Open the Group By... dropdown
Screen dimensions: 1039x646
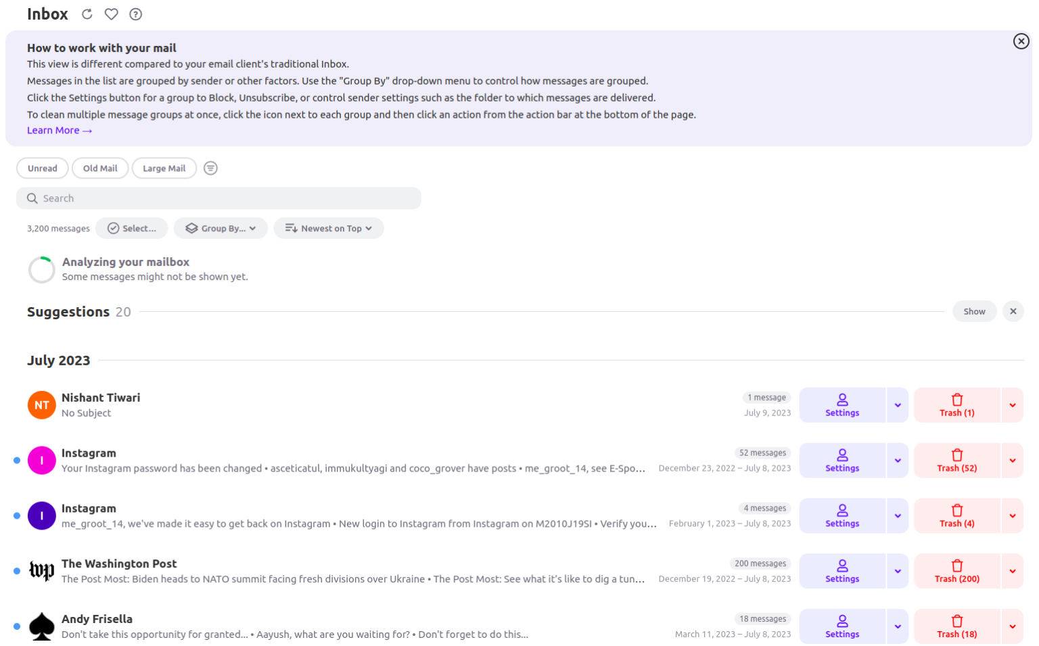pyautogui.click(x=221, y=229)
